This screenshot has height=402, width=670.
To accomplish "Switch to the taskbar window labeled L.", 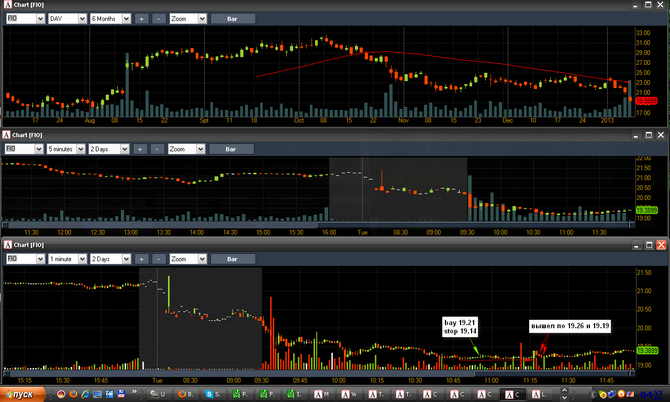I will pyautogui.click(x=541, y=394).
